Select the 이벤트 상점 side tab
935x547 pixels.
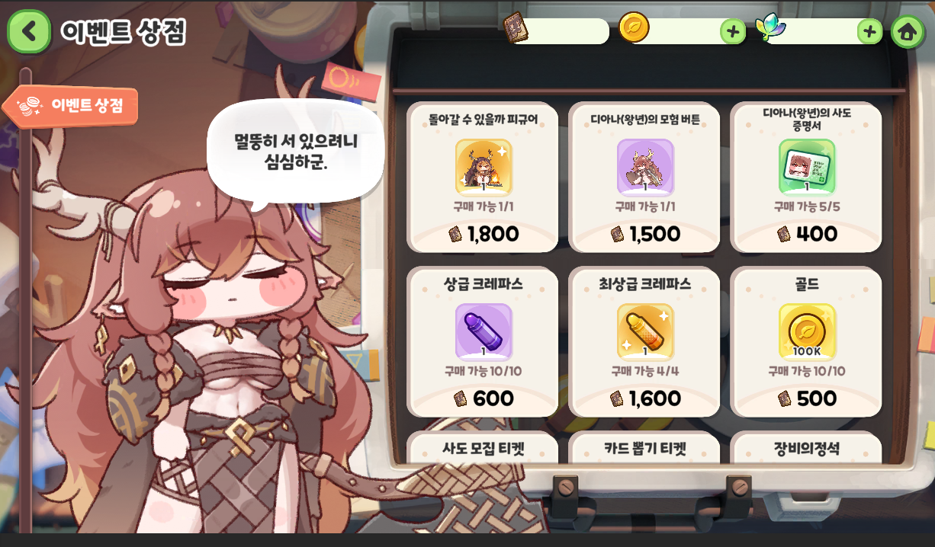coord(71,106)
